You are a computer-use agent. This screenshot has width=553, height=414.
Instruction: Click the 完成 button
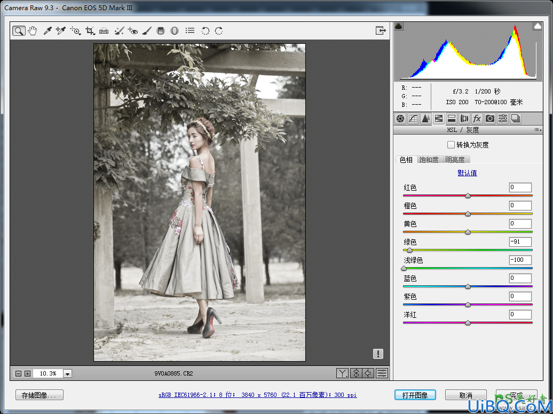(x=517, y=395)
